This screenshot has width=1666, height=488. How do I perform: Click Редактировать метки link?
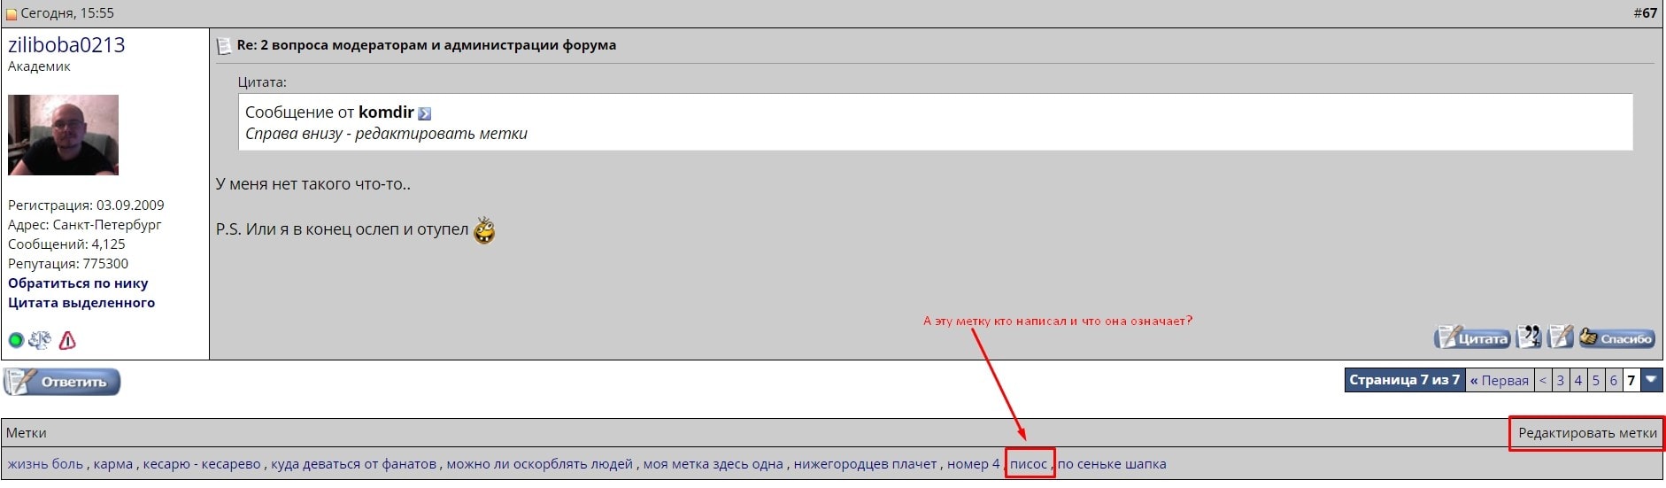click(1587, 433)
